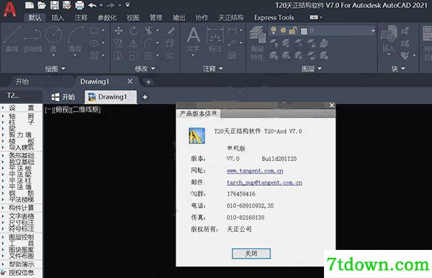Click the [俯视] viewport view control
Viewport: 432px width, 278px height.
click(63, 109)
